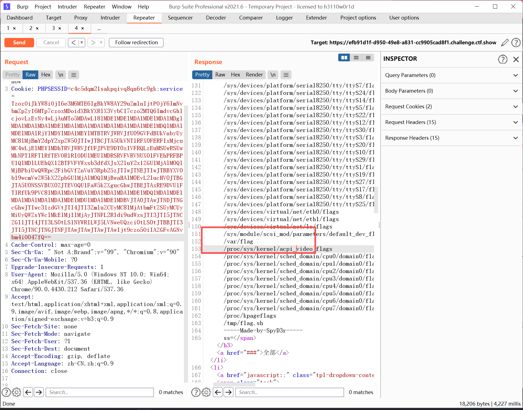Click the Burp Suite logo icon
523x410 pixels.
point(7,6)
